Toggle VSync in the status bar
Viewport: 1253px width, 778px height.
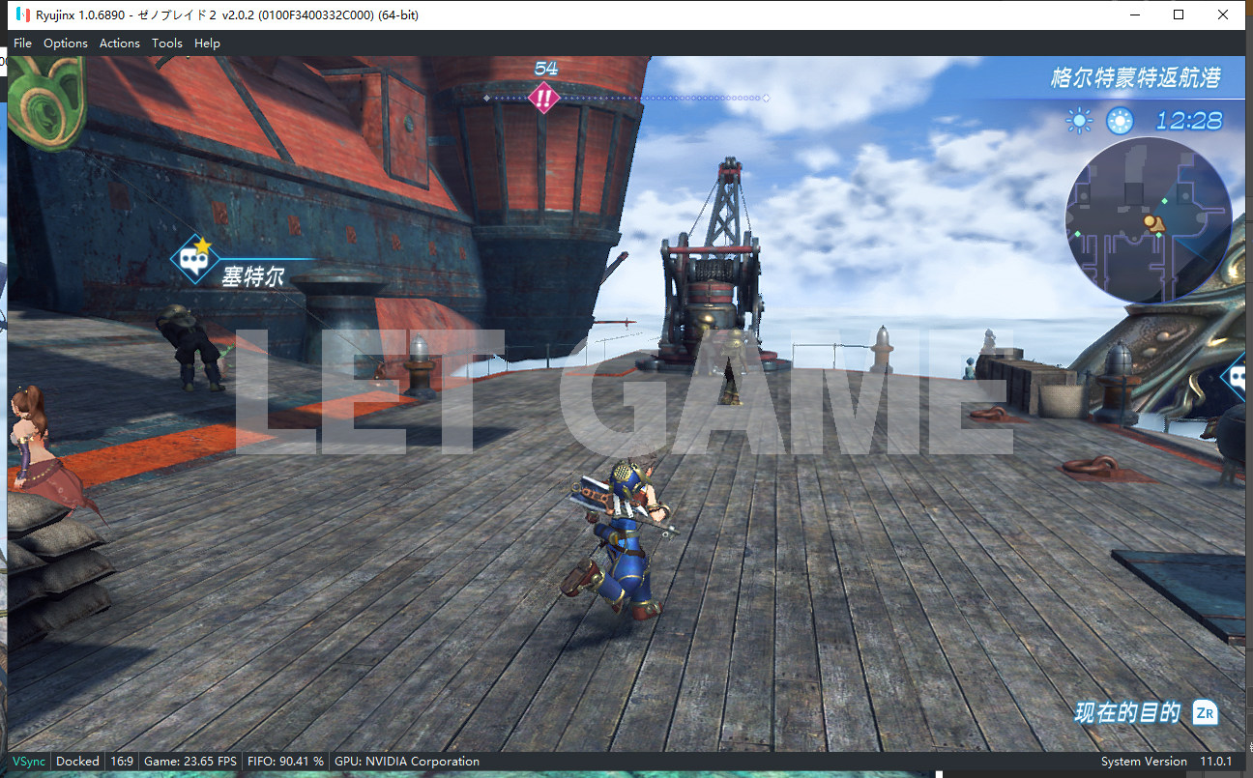28,762
